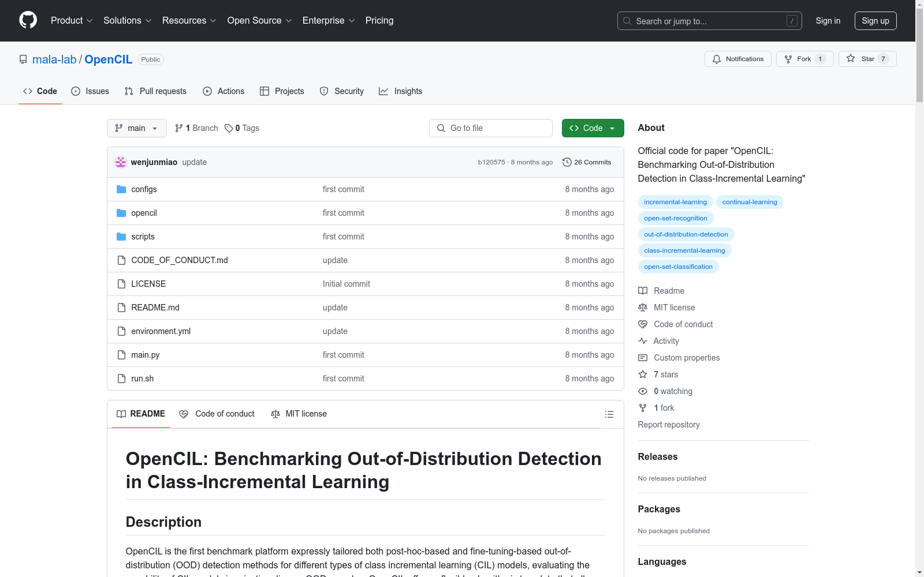View the 26 Commits history
924x577 pixels.
587,162
